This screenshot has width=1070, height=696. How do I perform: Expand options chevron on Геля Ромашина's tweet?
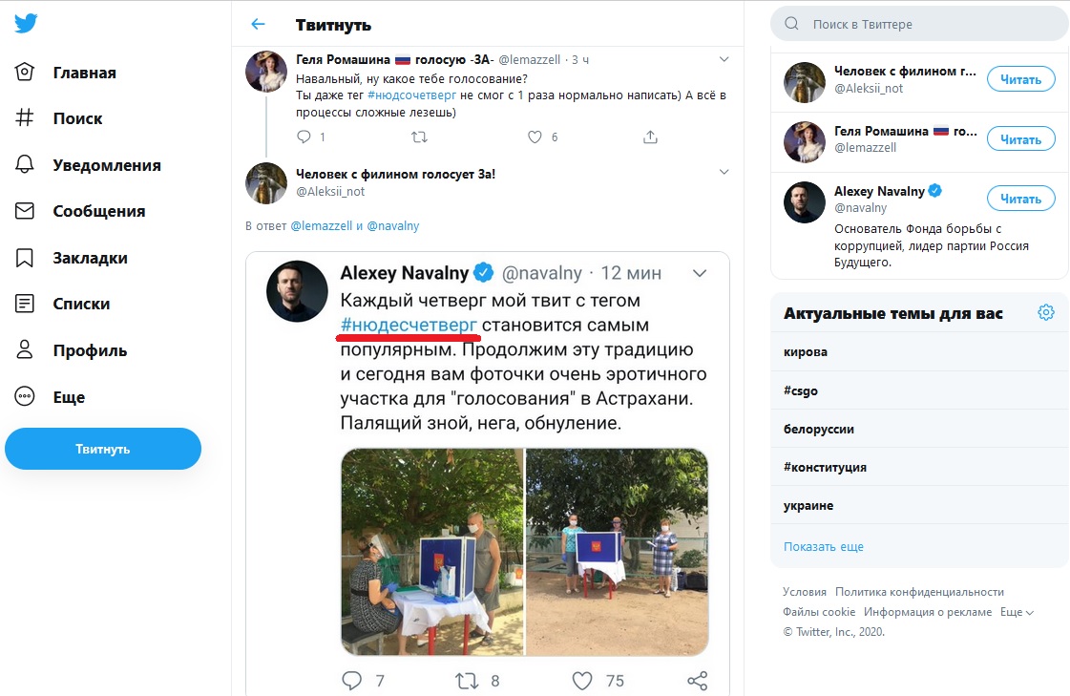pyautogui.click(x=724, y=59)
